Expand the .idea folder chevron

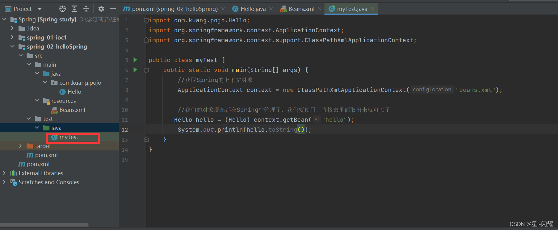click(12, 28)
